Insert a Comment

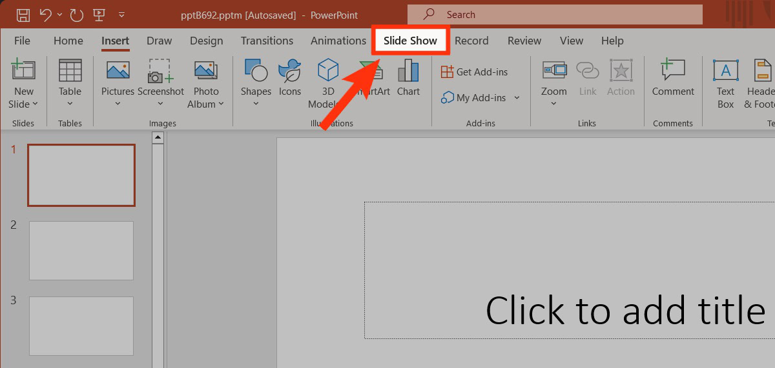[x=673, y=78]
